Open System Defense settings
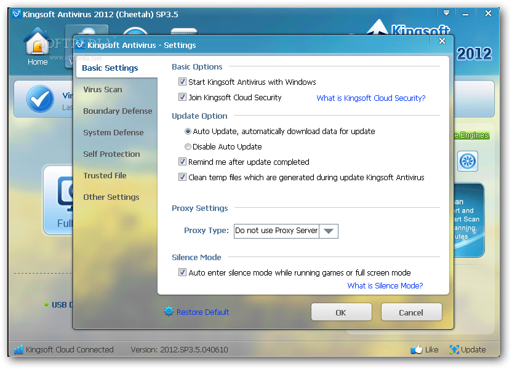Screen dimensions: 512x369 tap(113, 132)
